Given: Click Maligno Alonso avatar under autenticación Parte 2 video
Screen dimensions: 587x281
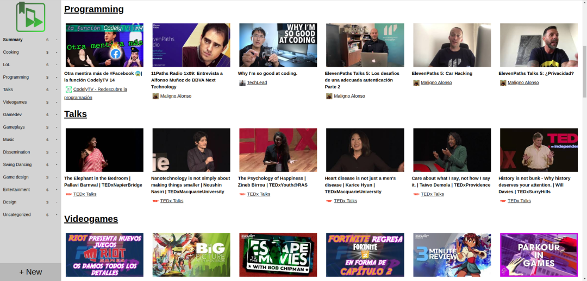Looking at the screenshot, I should click(329, 96).
